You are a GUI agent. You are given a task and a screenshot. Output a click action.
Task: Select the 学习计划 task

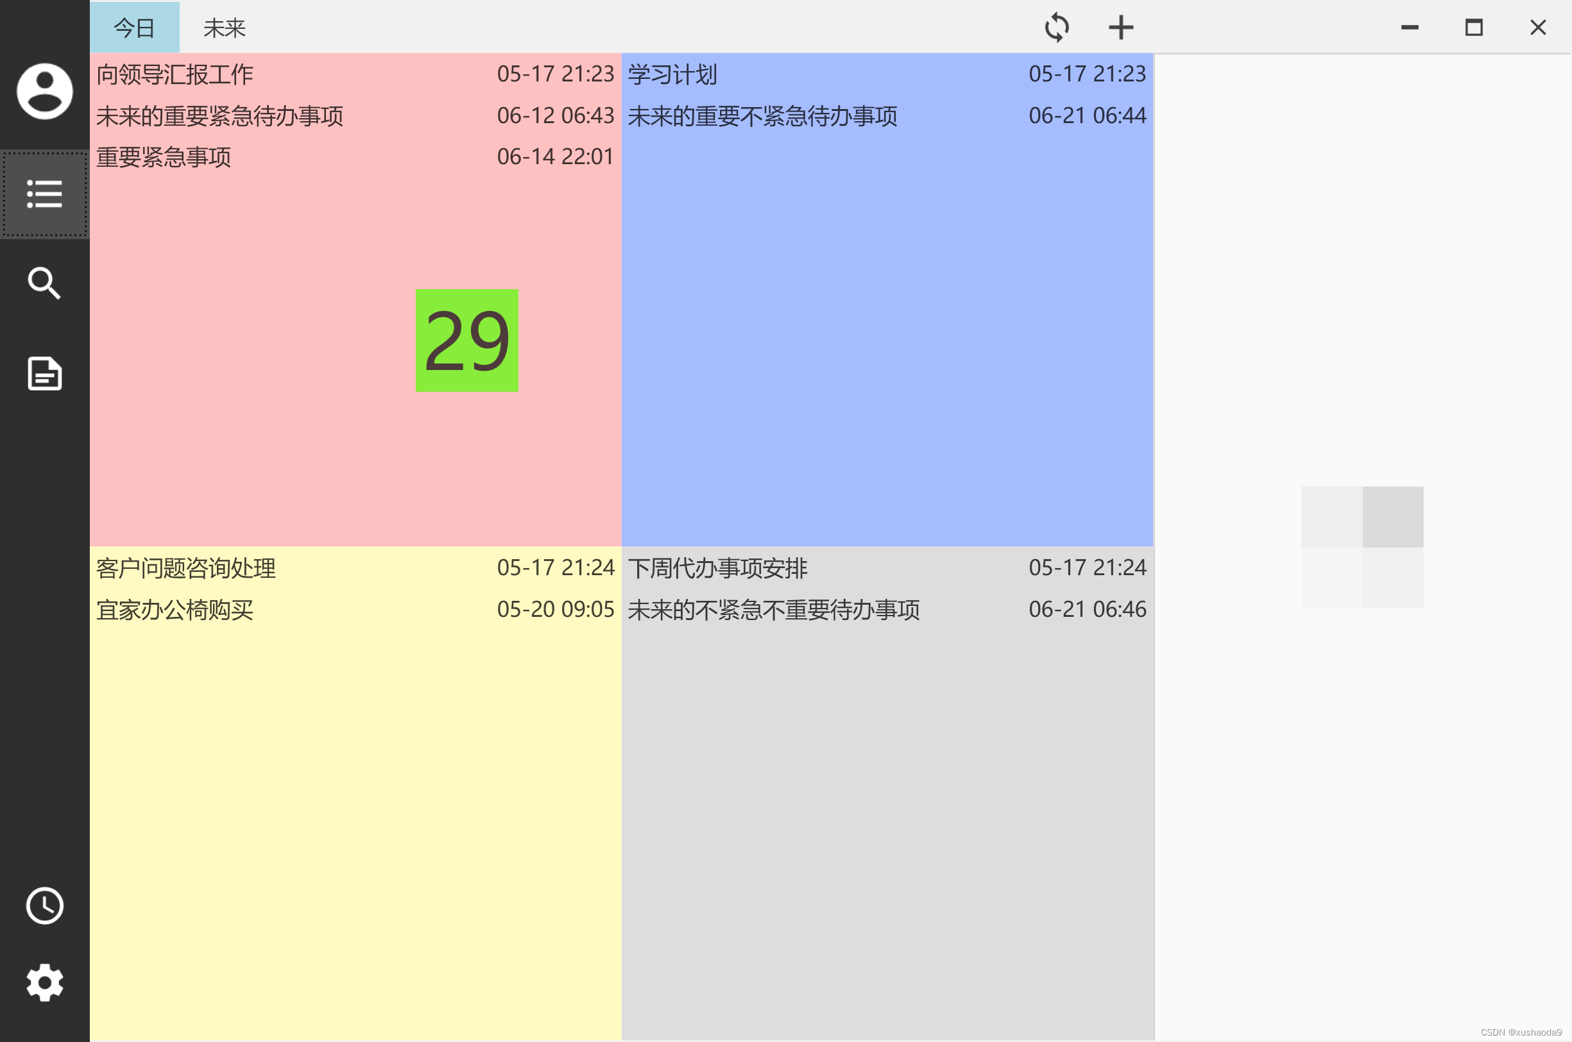point(672,74)
